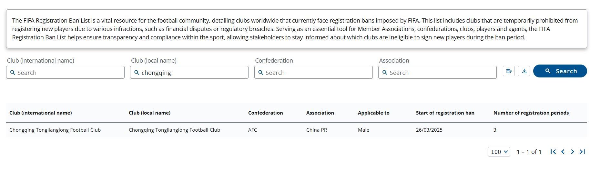Click the Confederation column header in table

[x=265, y=113]
